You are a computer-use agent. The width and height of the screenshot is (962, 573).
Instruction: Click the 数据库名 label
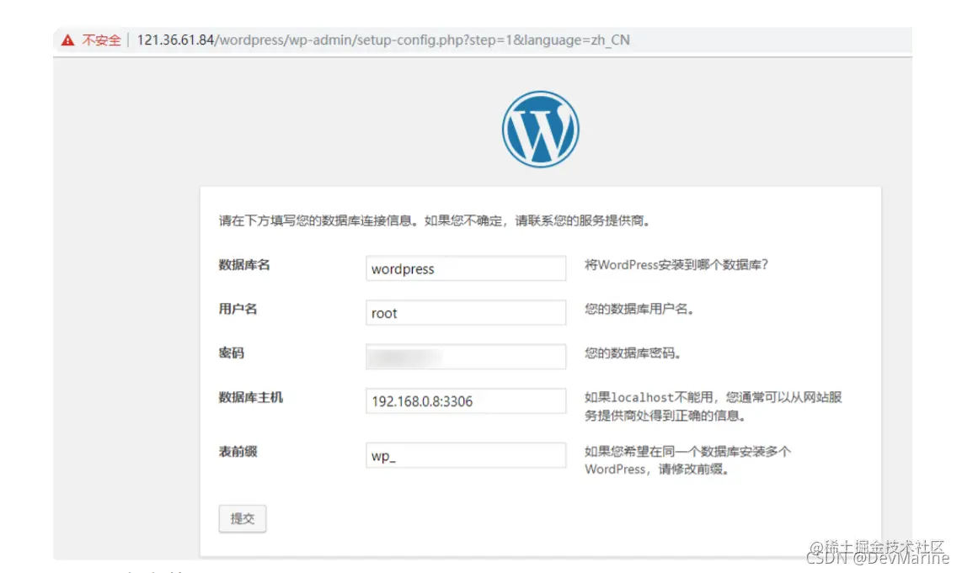tap(244, 265)
